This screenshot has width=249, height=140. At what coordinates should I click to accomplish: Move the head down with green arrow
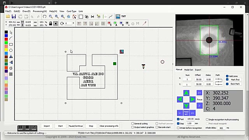[x=186, y=105]
